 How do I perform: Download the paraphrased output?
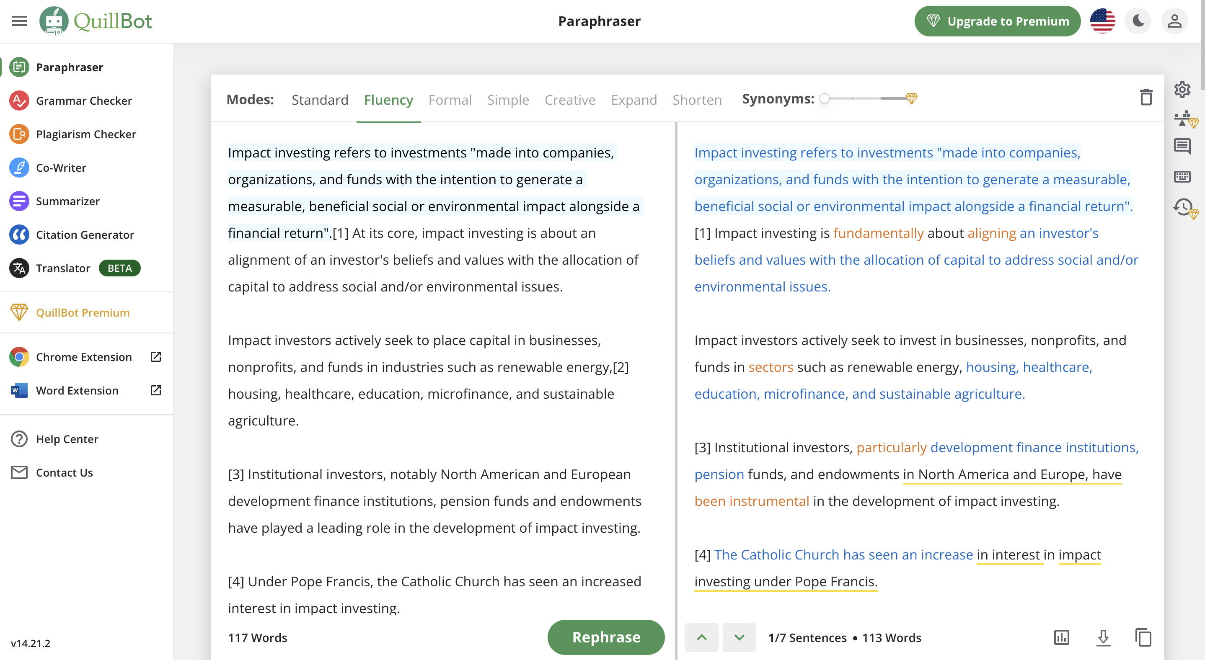tap(1103, 637)
